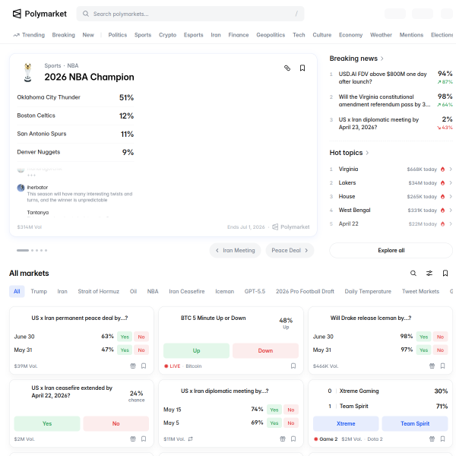Expand the Hot topics section chevron
The width and height of the screenshot is (456, 456).
(367, 153)
